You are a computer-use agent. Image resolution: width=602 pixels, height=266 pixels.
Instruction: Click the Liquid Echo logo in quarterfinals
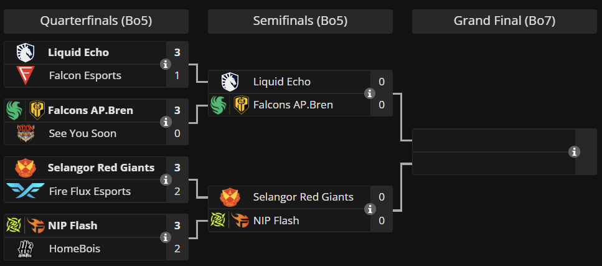26,53
